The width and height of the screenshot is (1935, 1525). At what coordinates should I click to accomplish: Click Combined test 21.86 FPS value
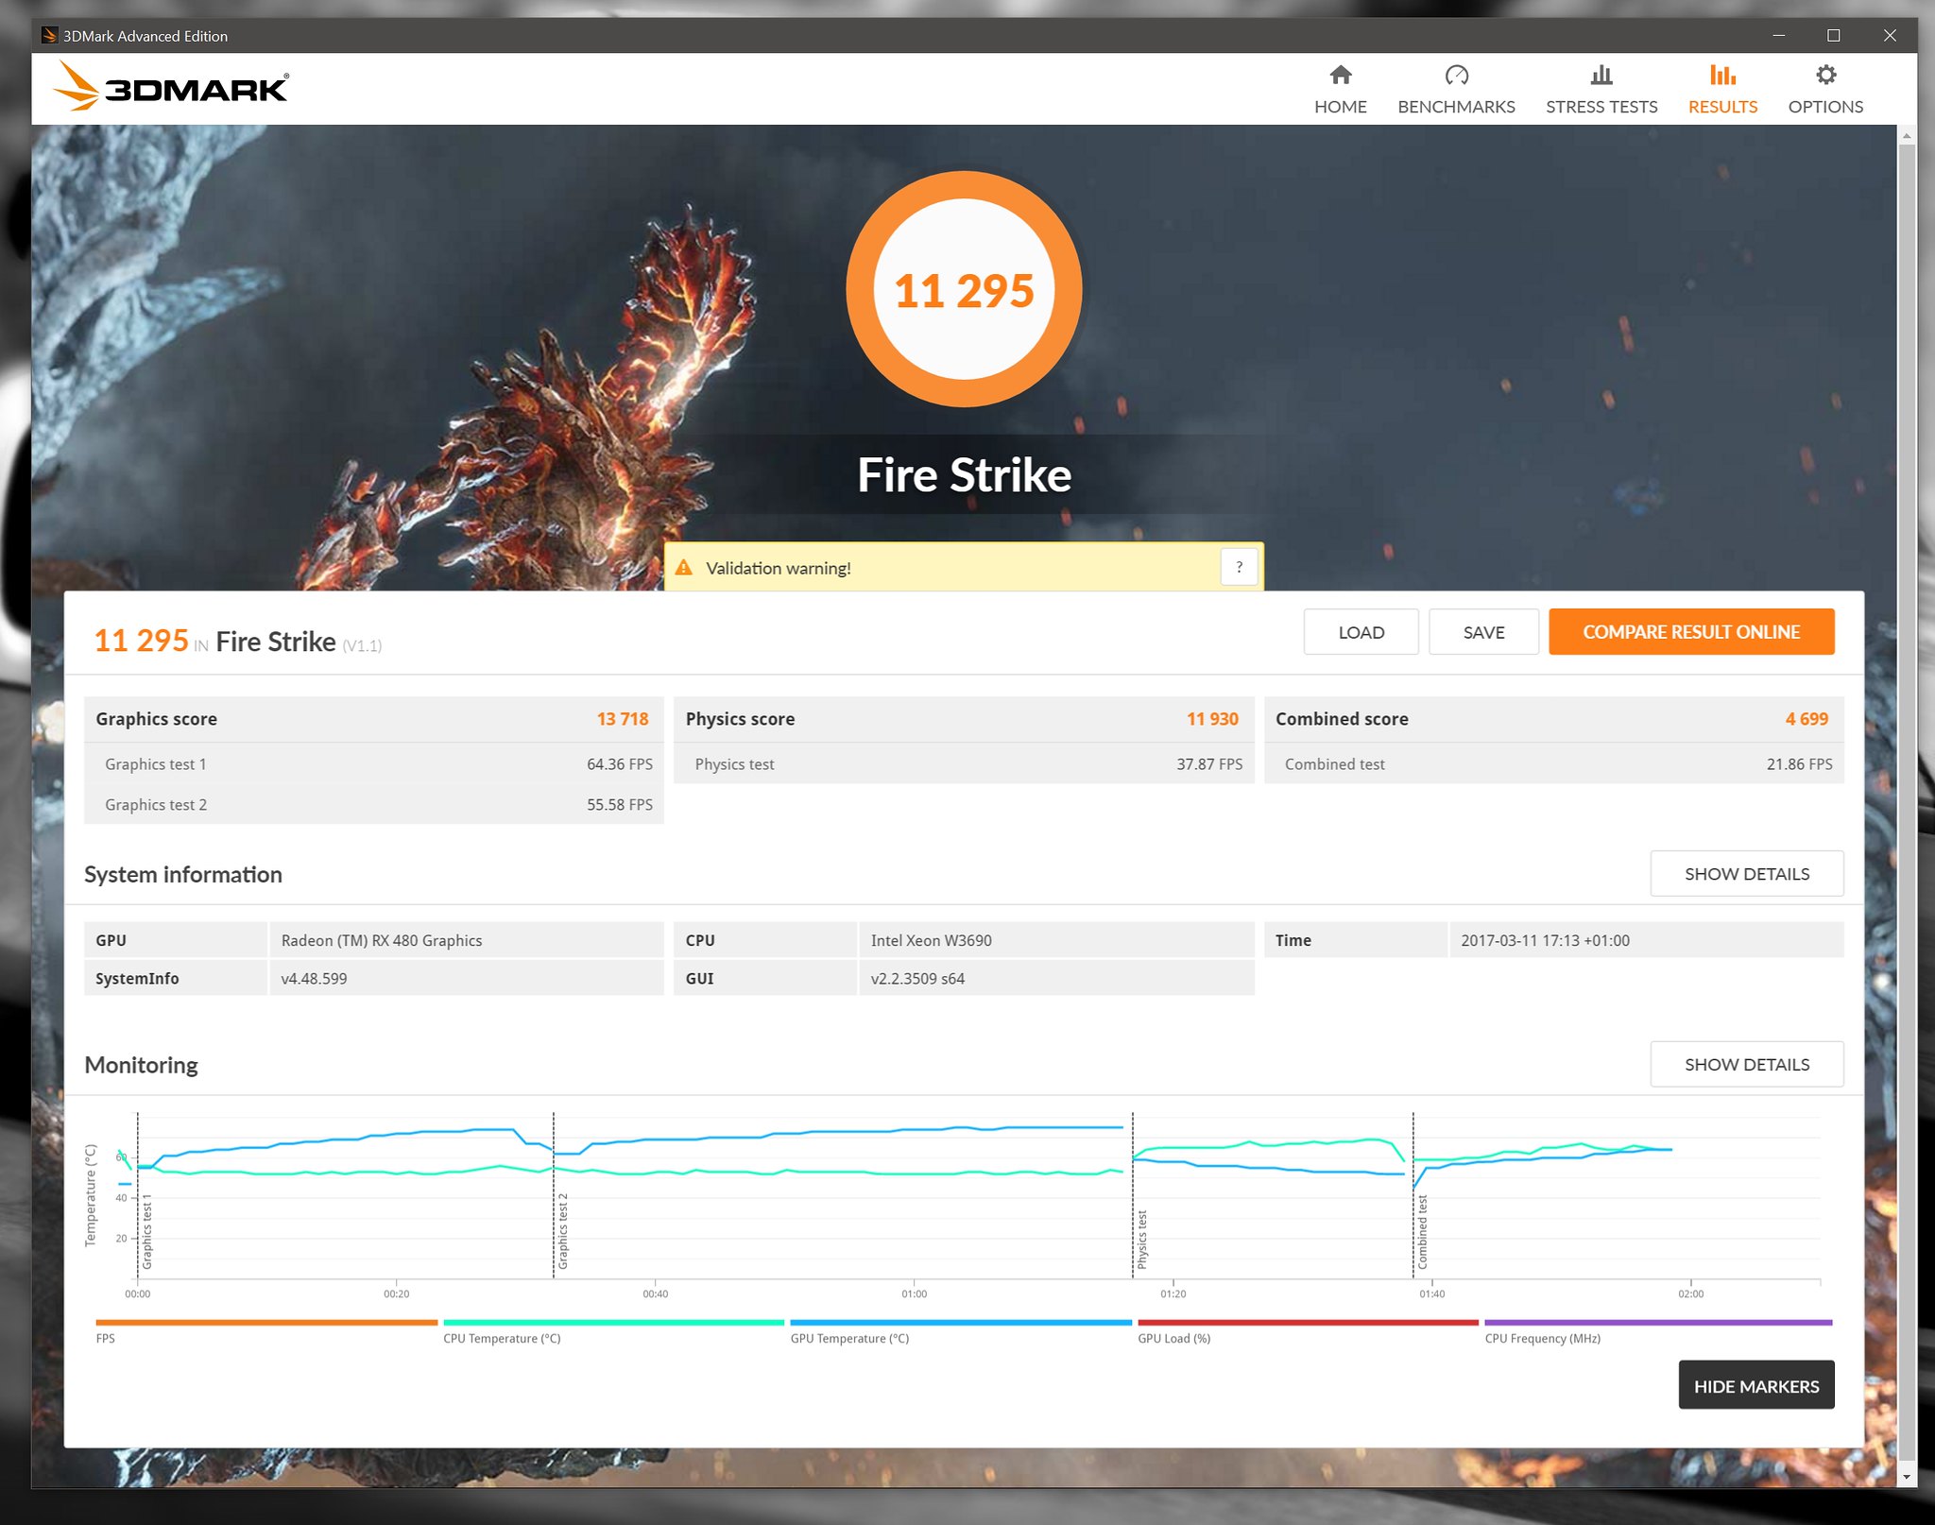pyautogui.click(x=1799, y=764)
